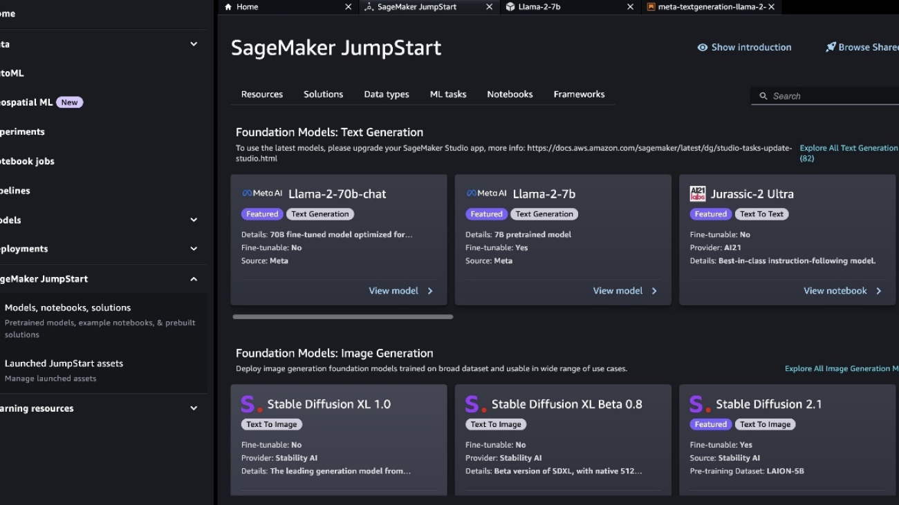Open AutoML in the sidebar
This screenshot has width=899, height=505.
coord(12,73)
